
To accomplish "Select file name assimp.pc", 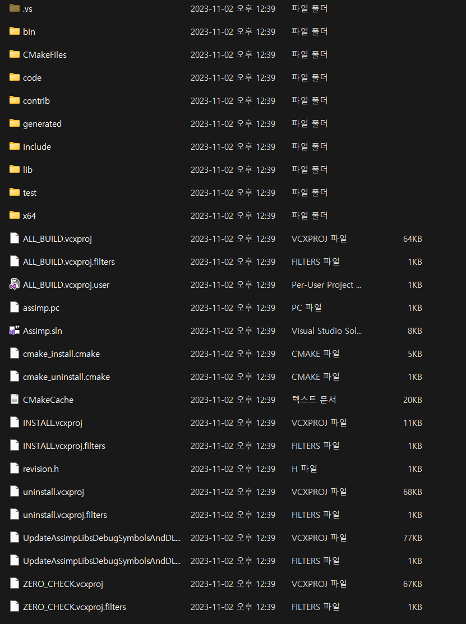I will 41,308.
